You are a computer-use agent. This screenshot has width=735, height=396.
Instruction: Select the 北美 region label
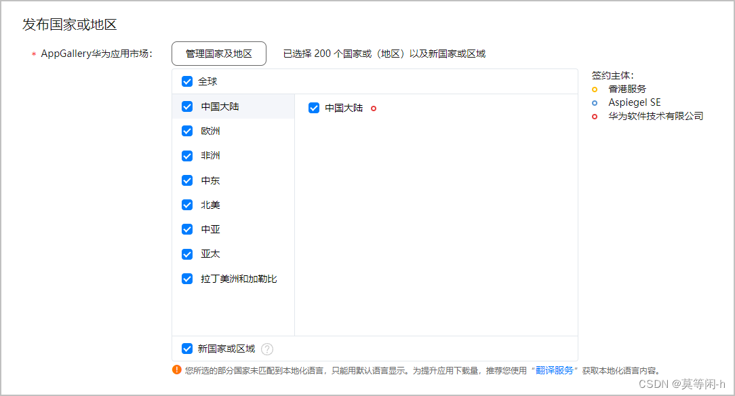click(x=210, y=205)
